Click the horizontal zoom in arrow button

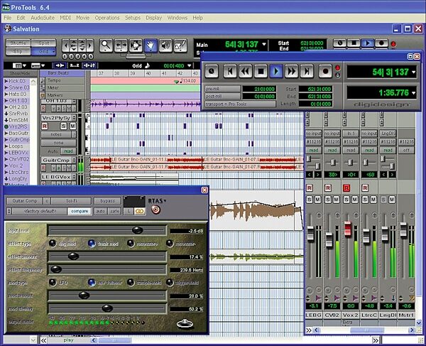[x=90, y=45]
